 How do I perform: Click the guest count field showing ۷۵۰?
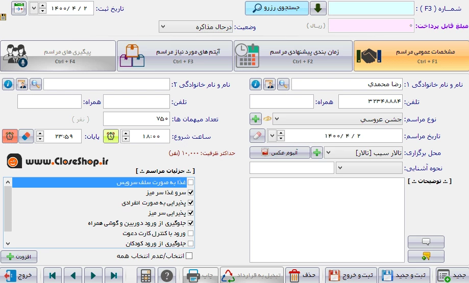(136, 119)
